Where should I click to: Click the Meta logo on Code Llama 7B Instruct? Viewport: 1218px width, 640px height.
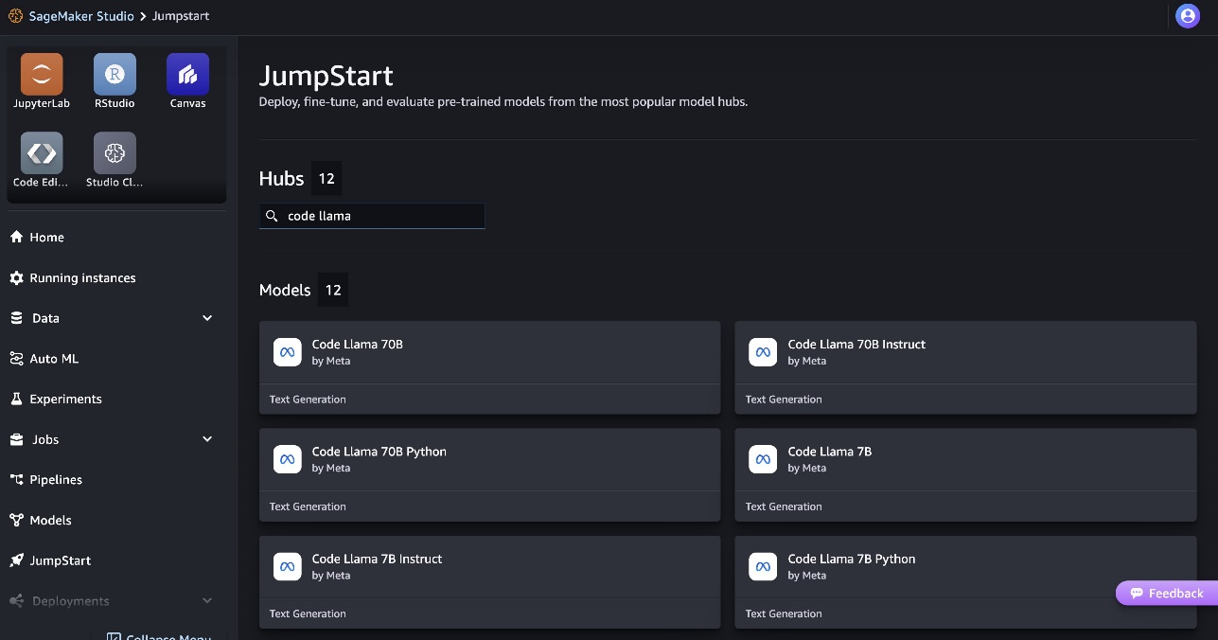pos(288,566)
